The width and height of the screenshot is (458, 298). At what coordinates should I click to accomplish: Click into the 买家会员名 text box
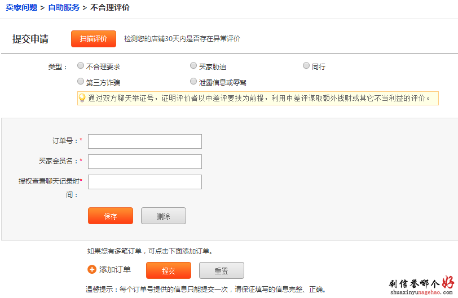145,162
